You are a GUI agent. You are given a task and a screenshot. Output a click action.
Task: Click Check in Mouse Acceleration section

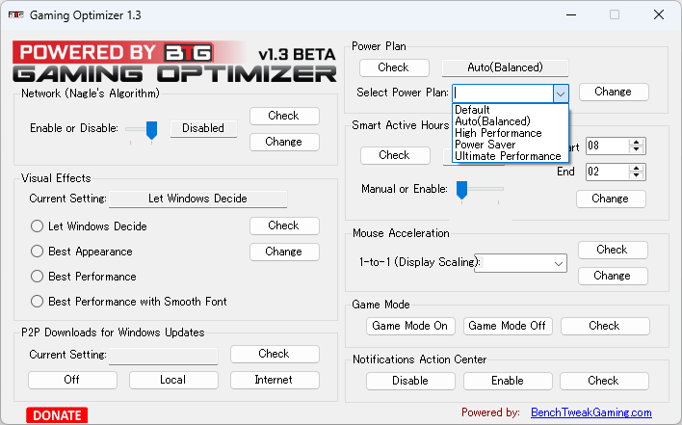pos(613,250)
